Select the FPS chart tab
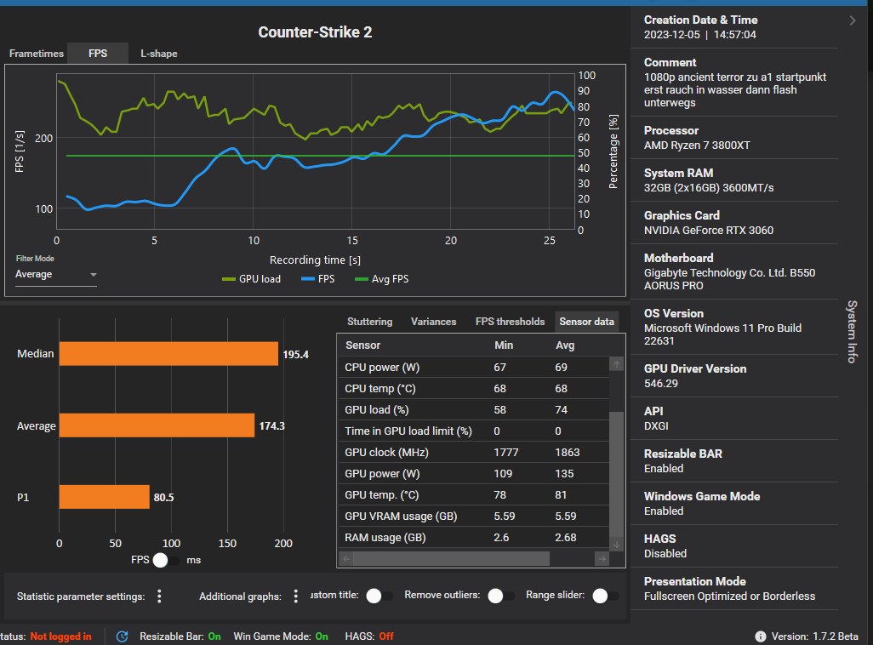The width and height of the screenshot is (873, 645). click(98, 54)
